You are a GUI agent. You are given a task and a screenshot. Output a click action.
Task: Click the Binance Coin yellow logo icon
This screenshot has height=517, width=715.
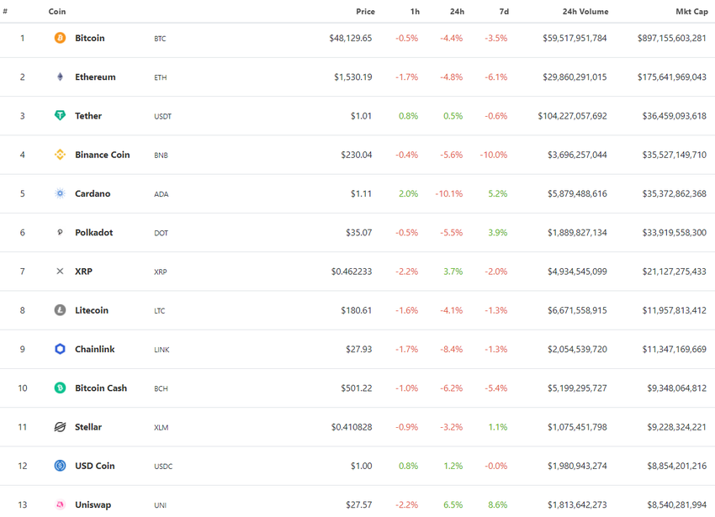click(x=60, y=155)
